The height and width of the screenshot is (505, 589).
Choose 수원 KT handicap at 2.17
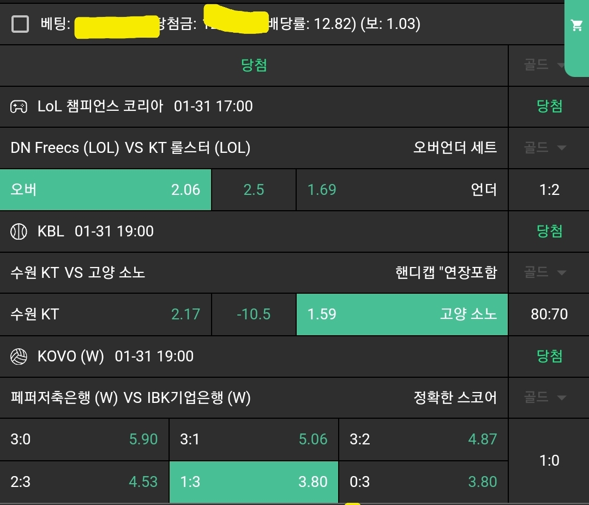[105, 314]
